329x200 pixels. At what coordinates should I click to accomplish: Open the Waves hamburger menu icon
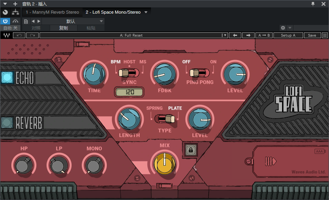coord(325,35)
